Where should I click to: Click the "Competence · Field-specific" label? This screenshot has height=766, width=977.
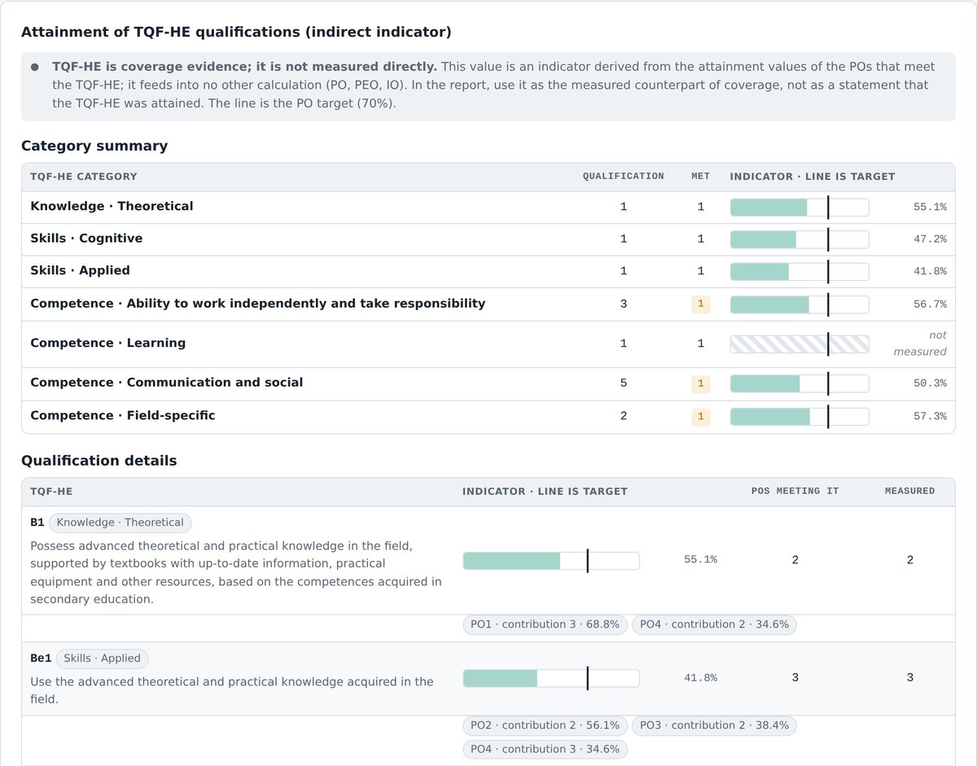click(x=123, y=415)
